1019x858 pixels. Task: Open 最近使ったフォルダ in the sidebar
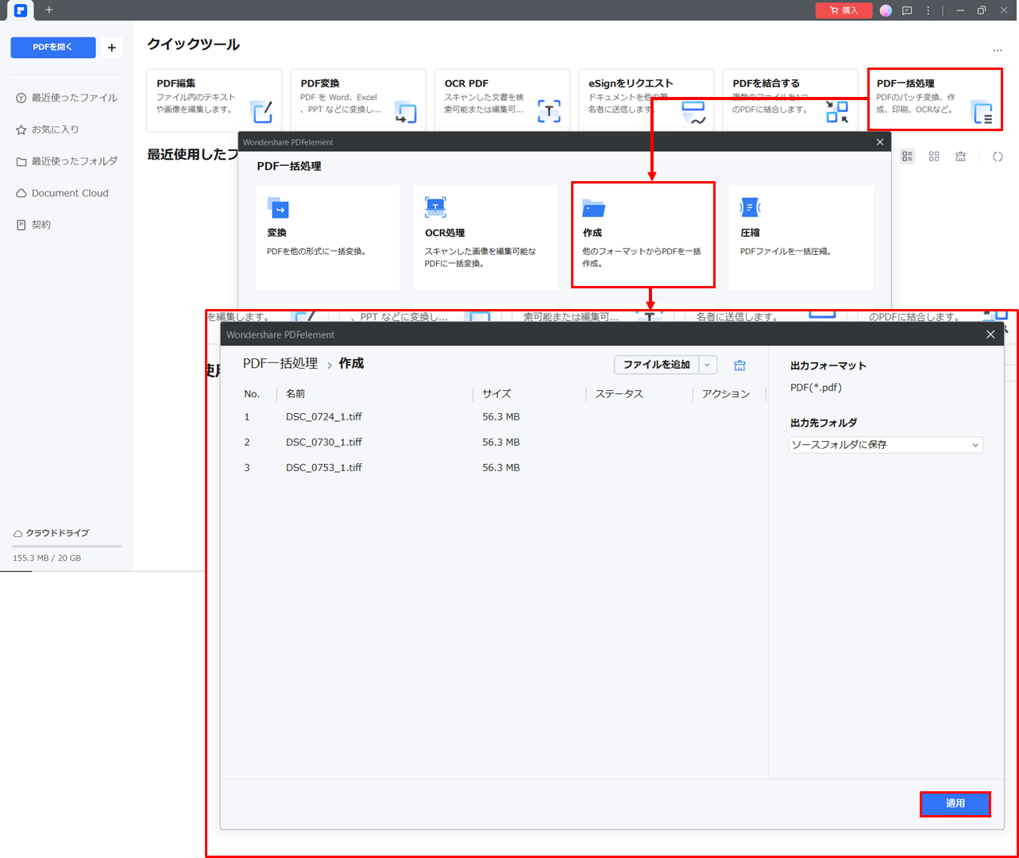(67, 161)
